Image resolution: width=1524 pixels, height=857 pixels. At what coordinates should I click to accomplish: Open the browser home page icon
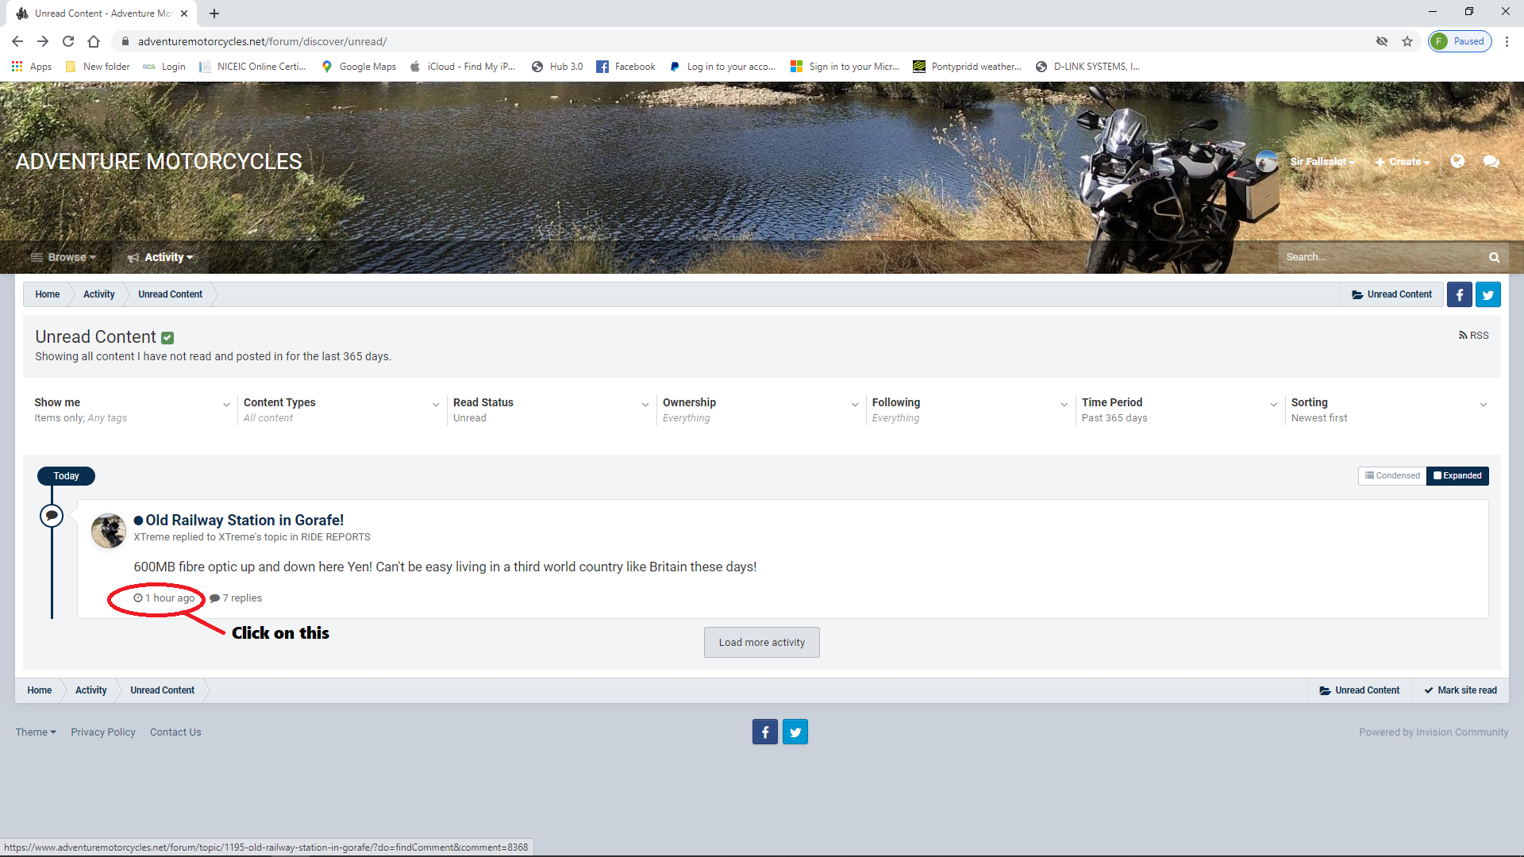[x=94, y=41]
